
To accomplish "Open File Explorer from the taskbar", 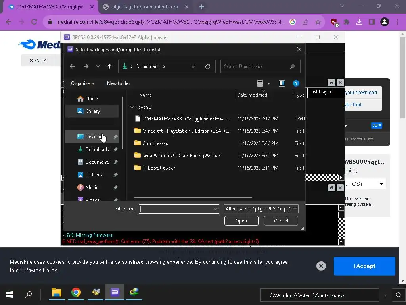I will click(56, 293).
